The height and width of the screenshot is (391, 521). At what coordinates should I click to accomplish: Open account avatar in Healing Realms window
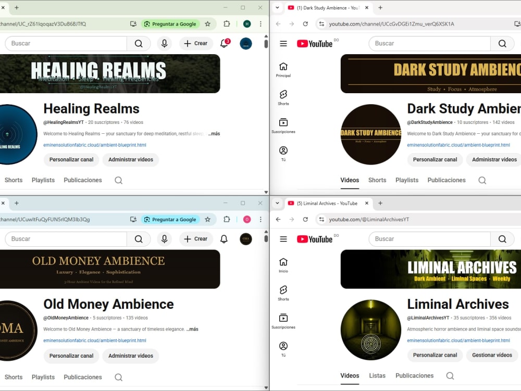click(x=246, y=44)
